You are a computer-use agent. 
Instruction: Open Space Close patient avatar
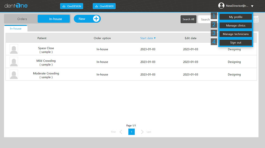pos(14,49)
